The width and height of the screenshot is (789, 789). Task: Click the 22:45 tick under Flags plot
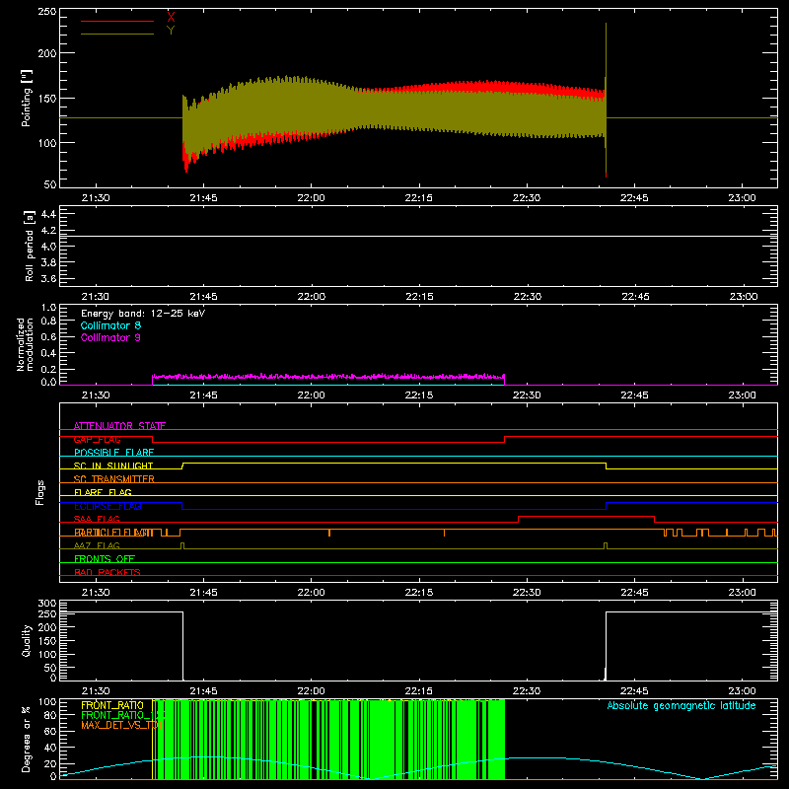634,593
